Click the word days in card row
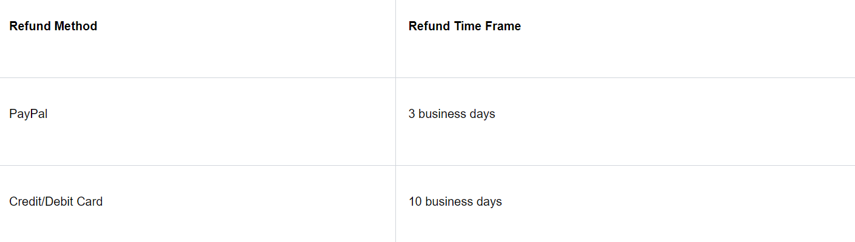The image size is (855, 242). click(x=490, y=201)
